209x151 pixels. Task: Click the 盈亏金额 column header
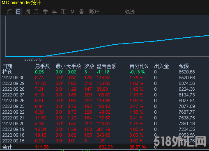pos(106,66)
